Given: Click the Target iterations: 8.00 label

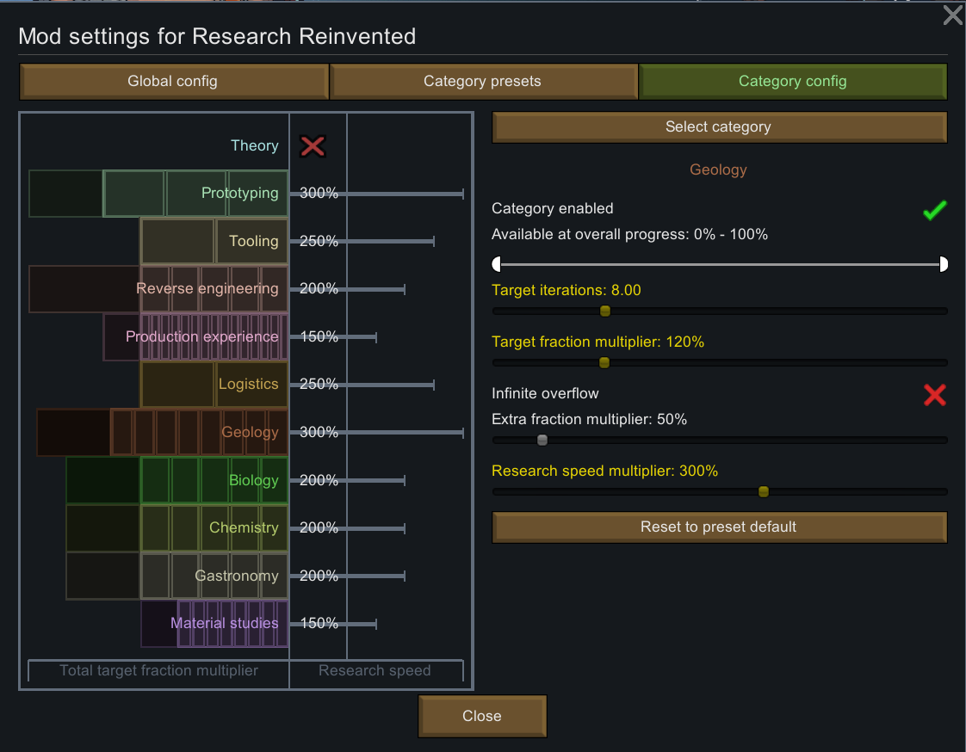Looking at the screenshot, I should click(567, 290).
